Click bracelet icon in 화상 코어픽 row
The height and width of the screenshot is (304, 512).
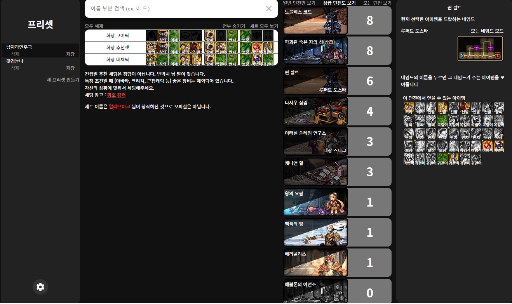(210, 35)
